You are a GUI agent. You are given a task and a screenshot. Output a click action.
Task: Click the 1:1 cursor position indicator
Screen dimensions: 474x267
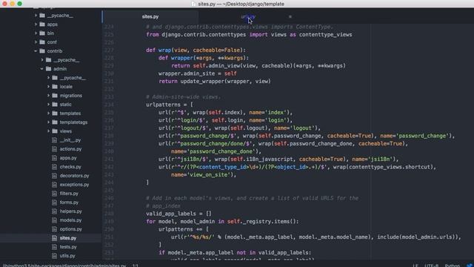[135, 266]
